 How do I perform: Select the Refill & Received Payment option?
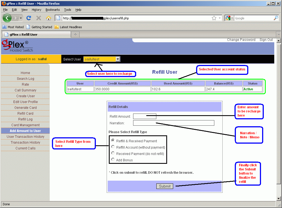pyautogui.click(x=113, y=141)
